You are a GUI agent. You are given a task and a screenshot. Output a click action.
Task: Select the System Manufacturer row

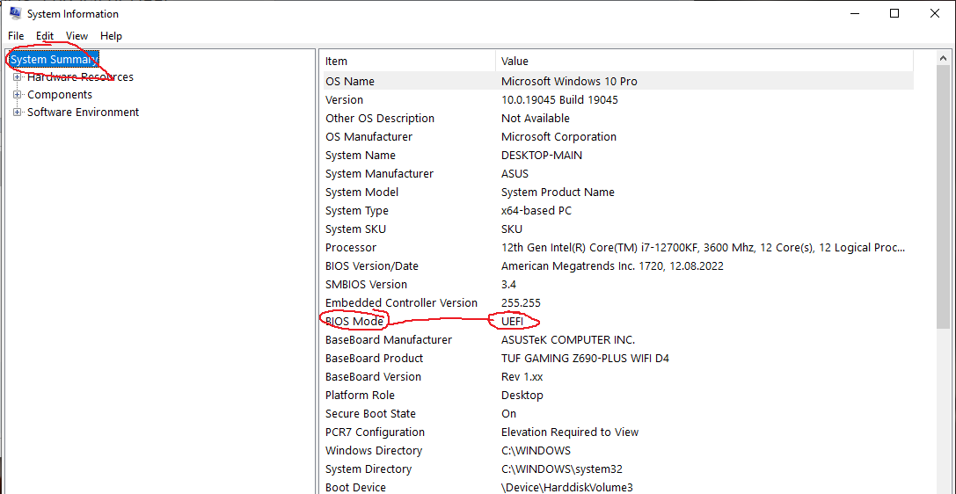click(618, 173)
